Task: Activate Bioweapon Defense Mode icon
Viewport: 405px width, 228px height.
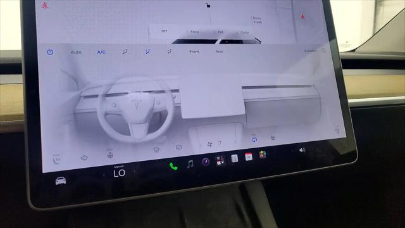Action: [273, 137]
